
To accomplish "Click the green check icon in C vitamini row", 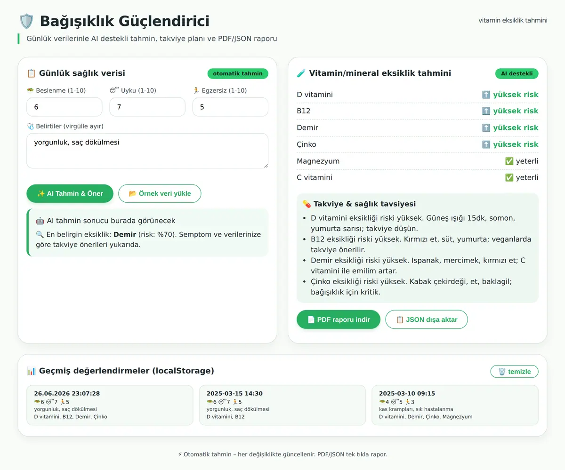I will point(509,177).
